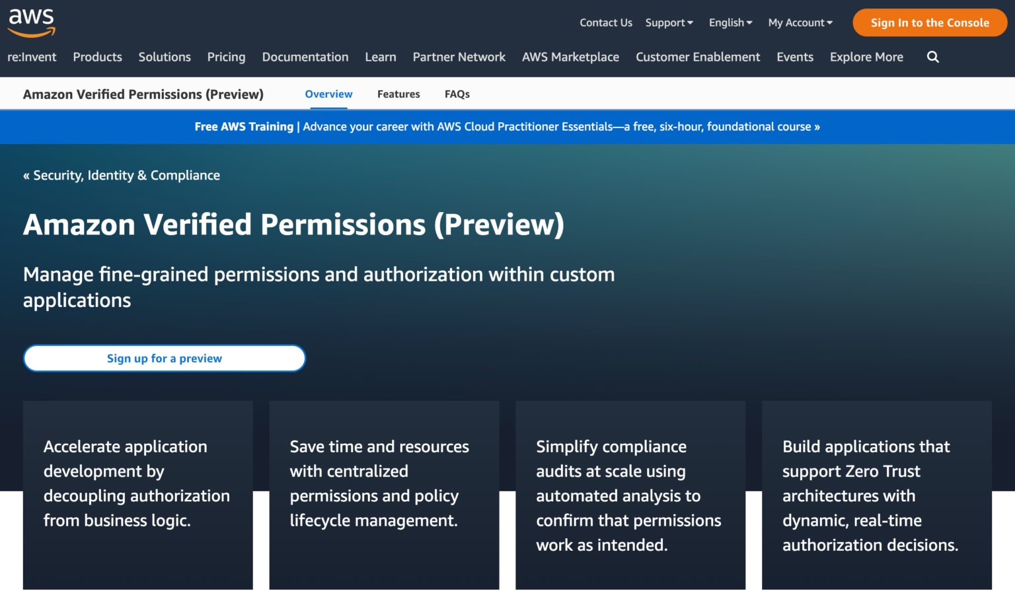
Task: Open the Products menu
Action: pos(97,57)
